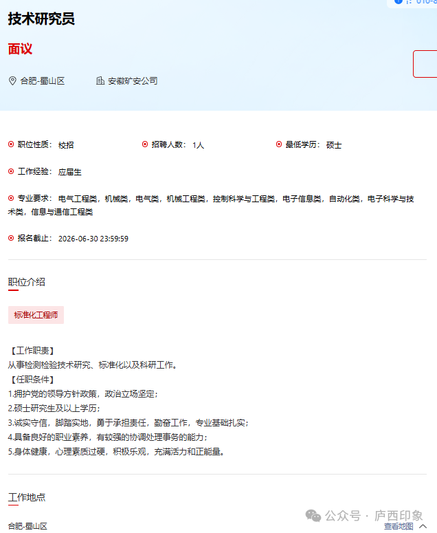Click the line 2.硕士研究生及以上学历

tap(54, 409)
